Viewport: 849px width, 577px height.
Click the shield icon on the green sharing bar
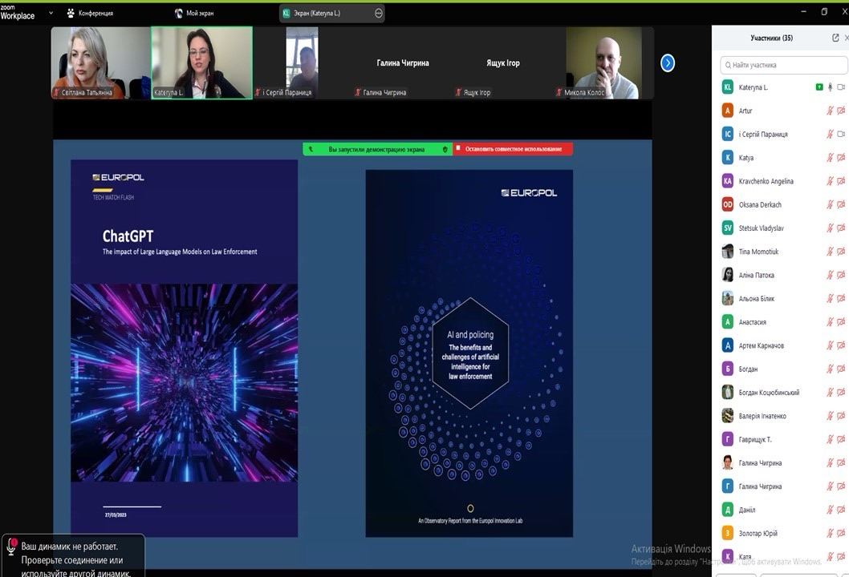[x=445, y=149]
